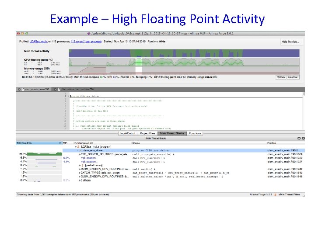The width and height of the screenshot is (315, 236).
Task: Select the Main Thread Stacks tab
Action: point(172,133)
